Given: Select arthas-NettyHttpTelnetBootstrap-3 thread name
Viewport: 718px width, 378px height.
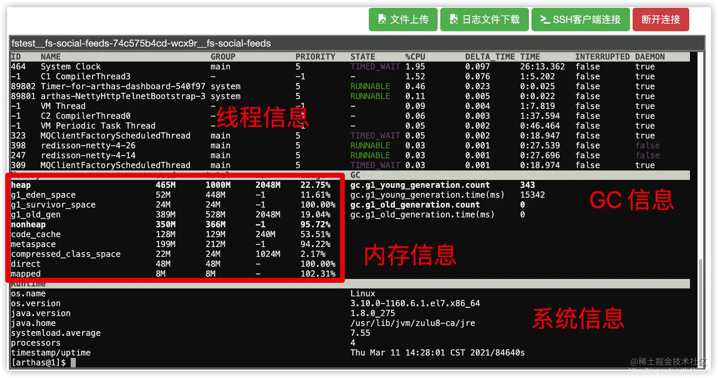Looking at the screenshot, I should 123,96.
